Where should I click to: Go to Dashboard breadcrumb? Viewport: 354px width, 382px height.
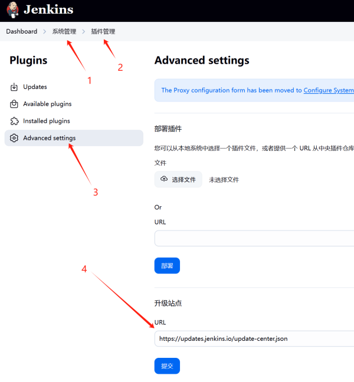[x=22, y=31]
